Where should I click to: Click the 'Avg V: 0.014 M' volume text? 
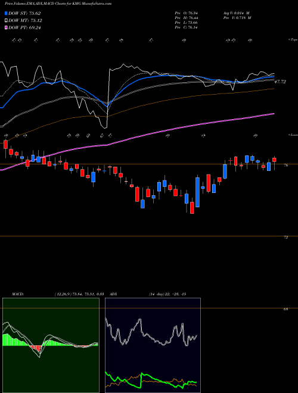237,13
